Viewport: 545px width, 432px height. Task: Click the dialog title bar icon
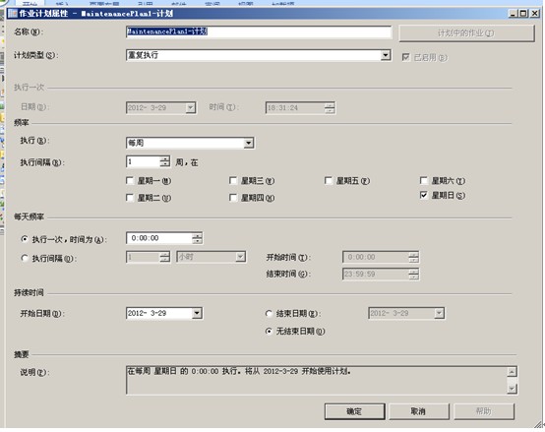pos(13,14)
